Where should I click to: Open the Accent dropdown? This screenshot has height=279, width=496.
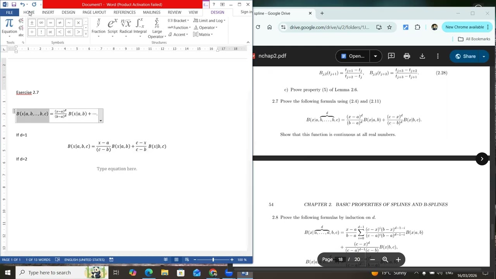tap(178, 34)
